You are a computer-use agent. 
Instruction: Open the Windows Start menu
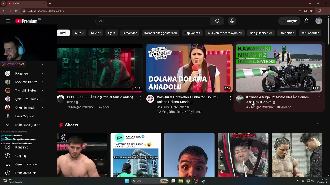click(x=127, y=181)
